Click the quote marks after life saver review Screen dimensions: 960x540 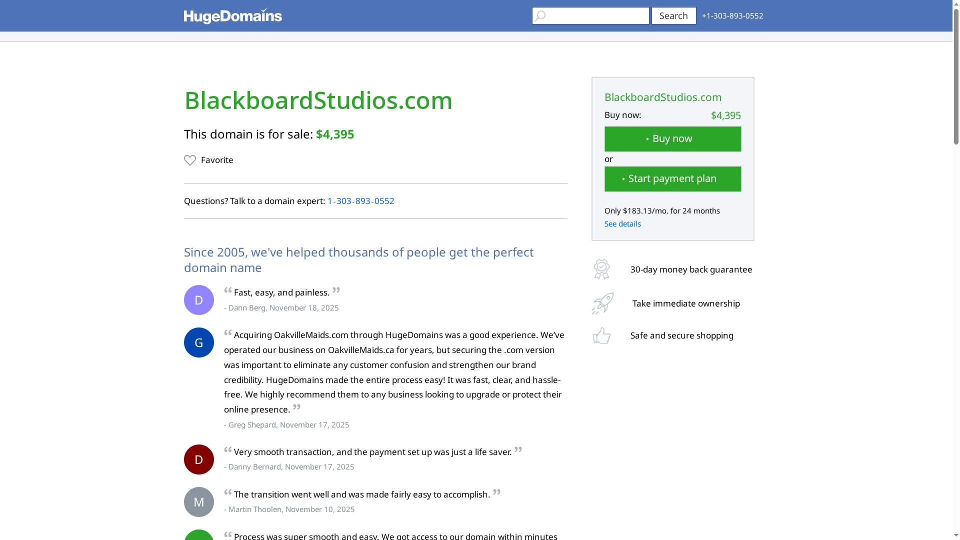(x=518, y=450)
